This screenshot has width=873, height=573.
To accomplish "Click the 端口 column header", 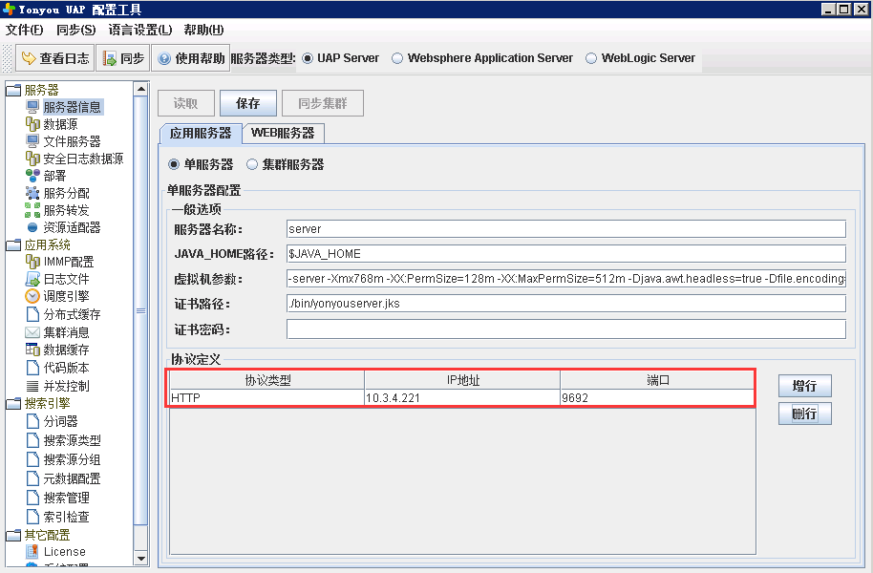I will [657, 380].
